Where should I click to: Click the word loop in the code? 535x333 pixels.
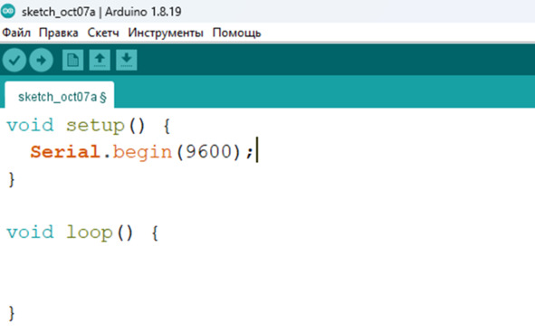[90, 233]
